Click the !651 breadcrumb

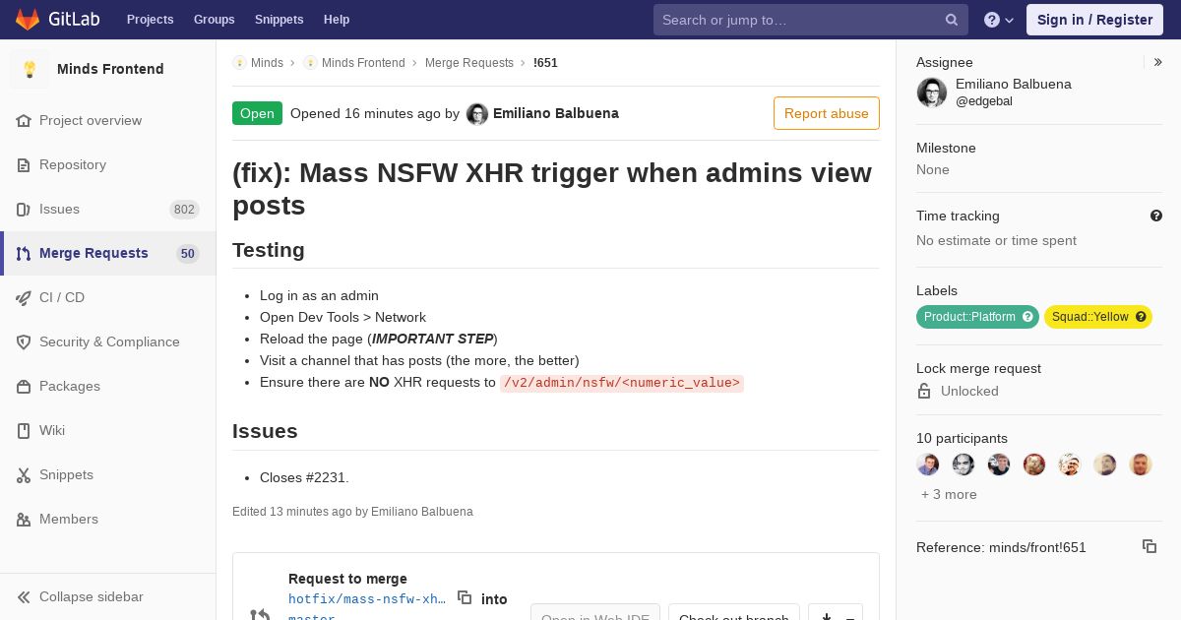pyautogui.click(x=545, y=63)
